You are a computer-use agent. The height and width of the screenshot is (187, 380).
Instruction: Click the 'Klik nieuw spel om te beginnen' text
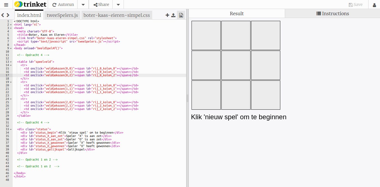click(x=239, y=117)
